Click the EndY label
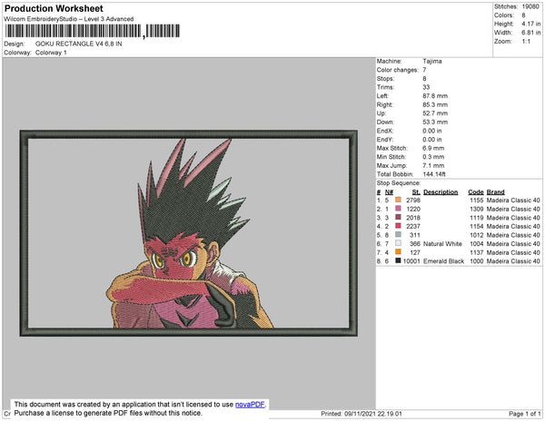Viewport: 545px width, 421px height. click(385, 140)
